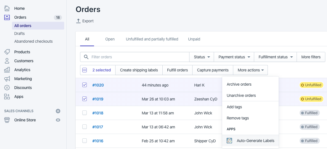Go to Home in sidebar
The image size is (327, 149).
pyautogui.click(x=20, y=8)
